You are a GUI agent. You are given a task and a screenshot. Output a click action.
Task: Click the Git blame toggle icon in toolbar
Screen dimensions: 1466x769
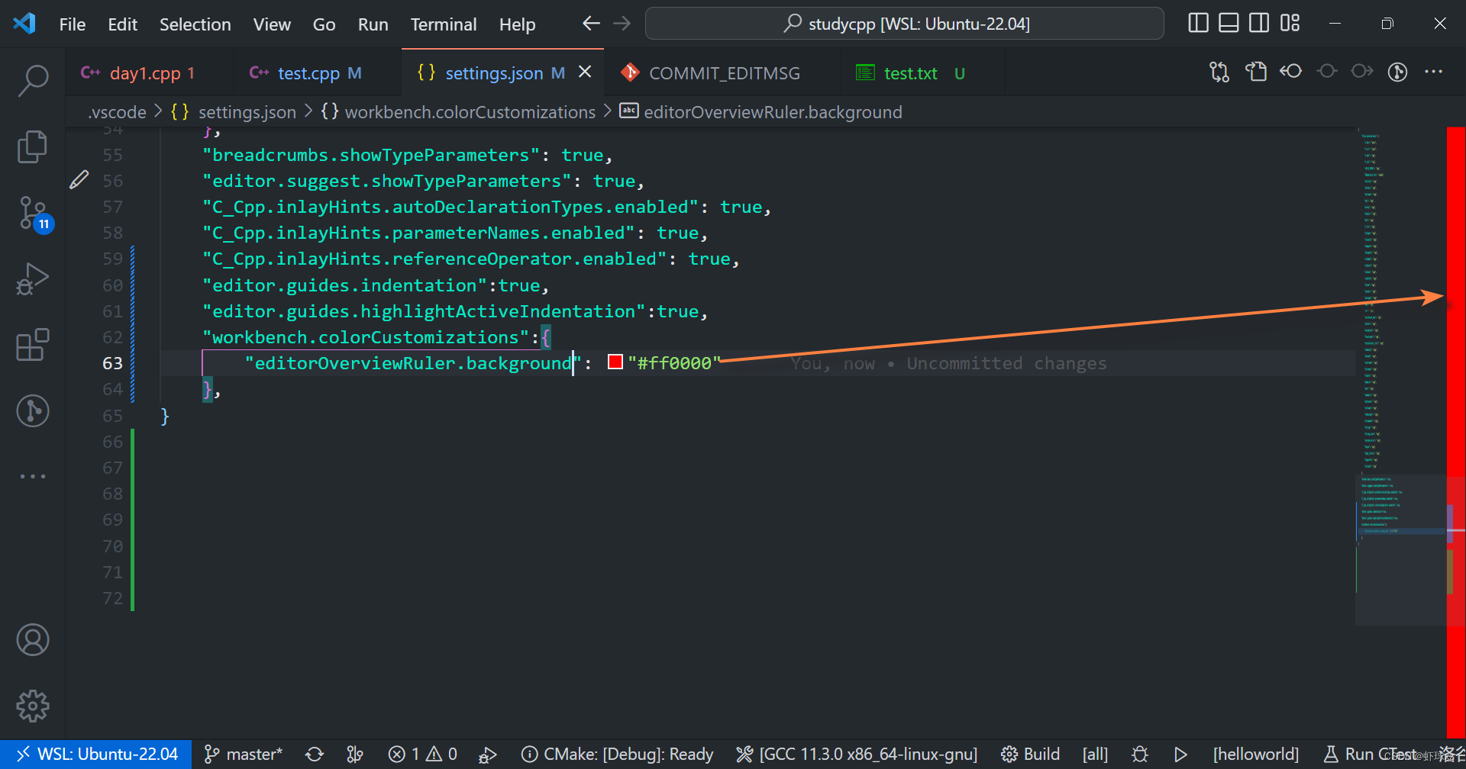pyautogui.click(x=1398, y=72)
